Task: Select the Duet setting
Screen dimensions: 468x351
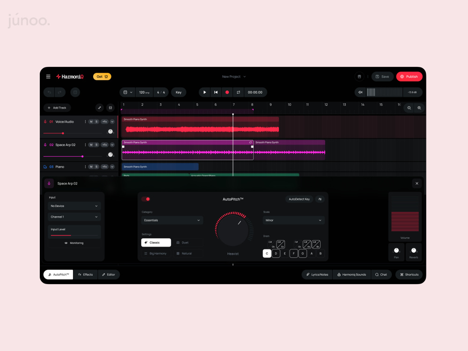Action: point(188,242)
